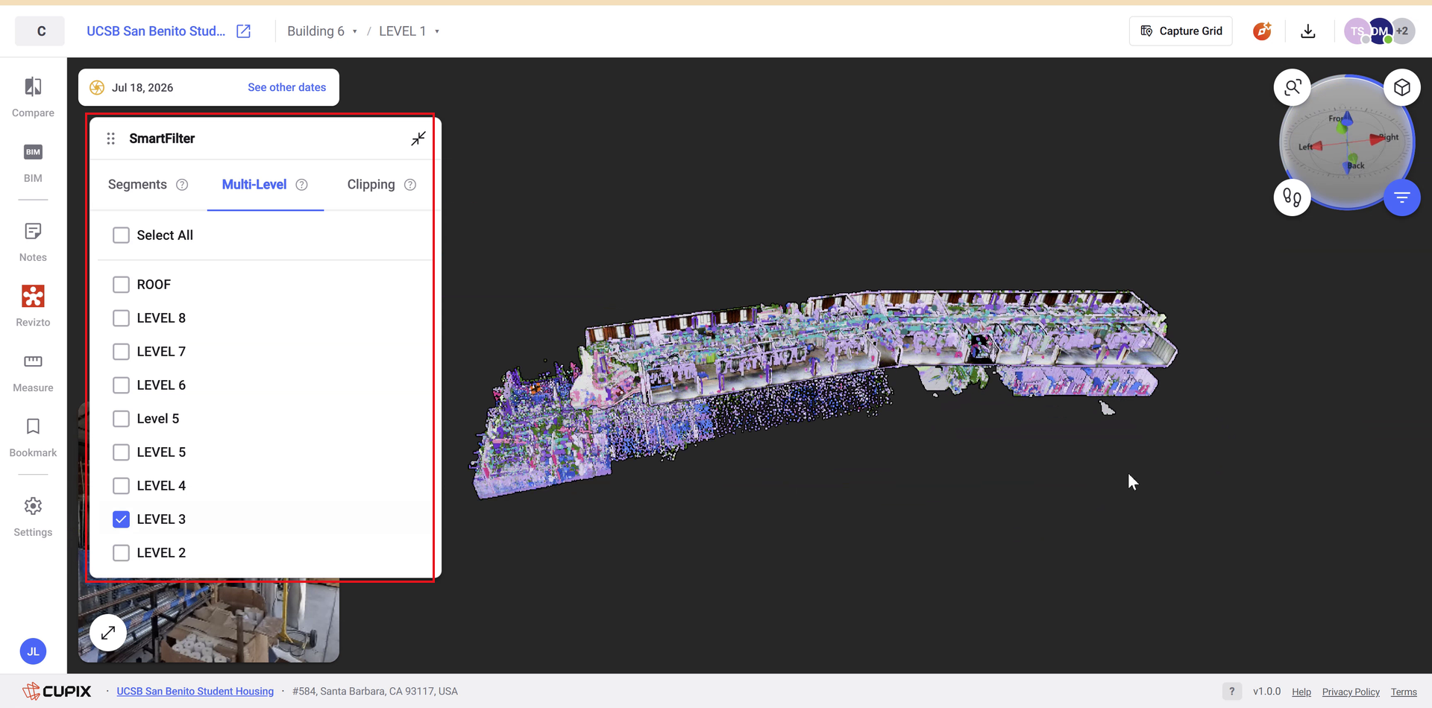Open the UCSB San Benito project title link

coord(156,31)
